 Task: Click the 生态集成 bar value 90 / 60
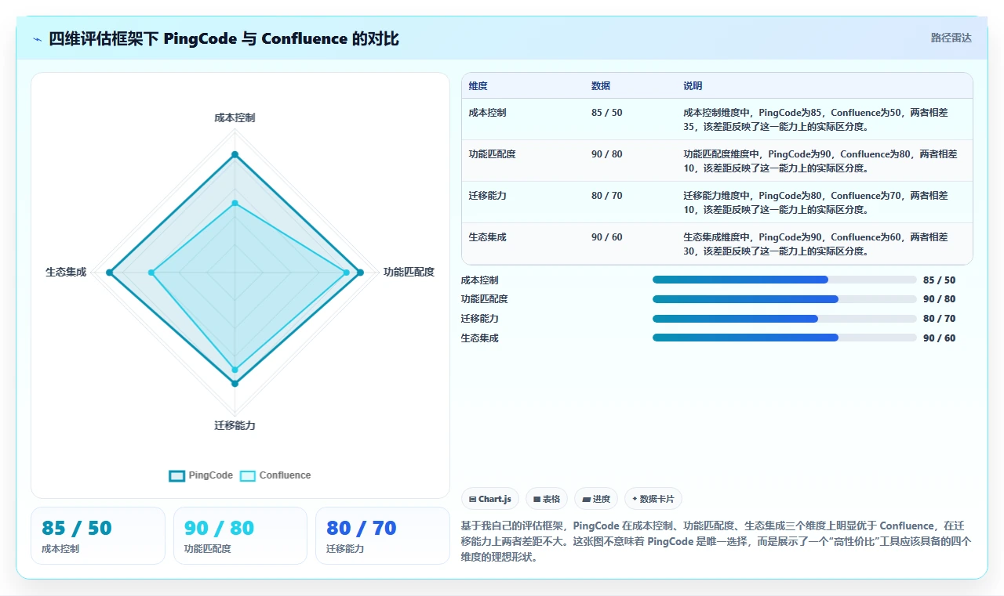[x=939, y=338]
